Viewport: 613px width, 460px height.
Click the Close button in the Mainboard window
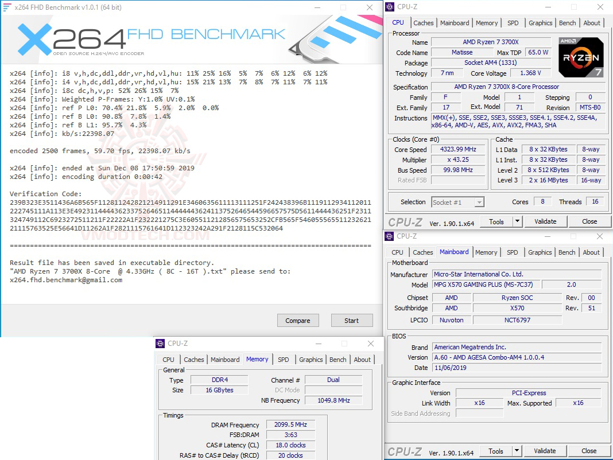589,451
